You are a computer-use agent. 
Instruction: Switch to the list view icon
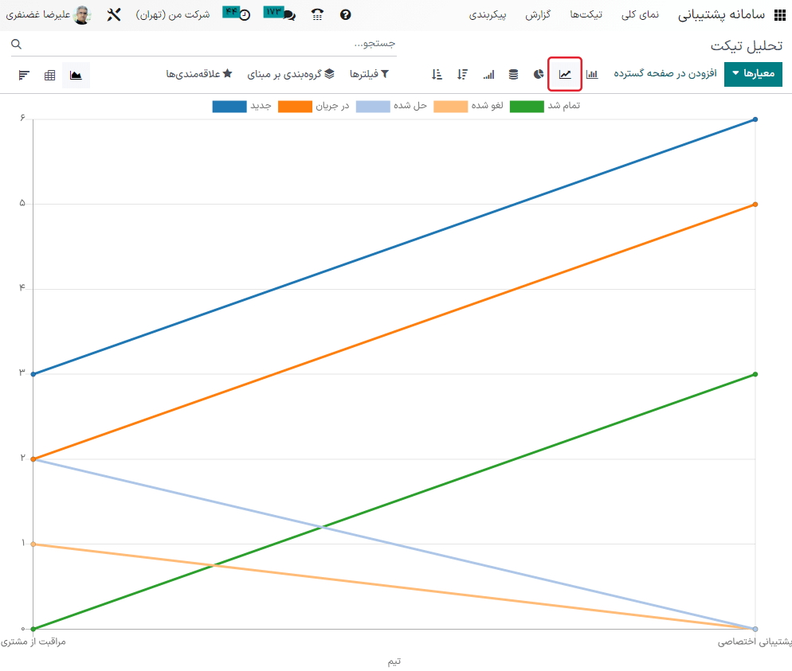24,75
